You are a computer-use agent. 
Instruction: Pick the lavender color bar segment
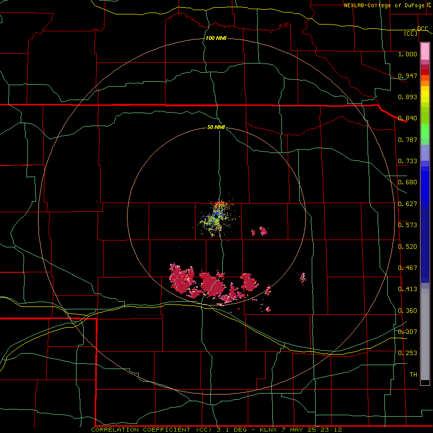[x=425, y=153]
